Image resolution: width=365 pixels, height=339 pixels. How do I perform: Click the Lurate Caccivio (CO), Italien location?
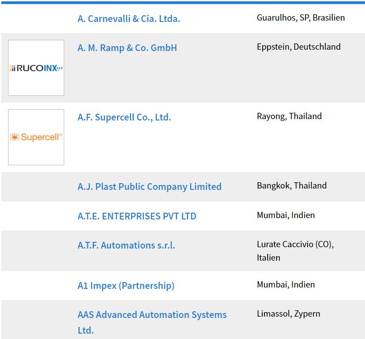295,251
